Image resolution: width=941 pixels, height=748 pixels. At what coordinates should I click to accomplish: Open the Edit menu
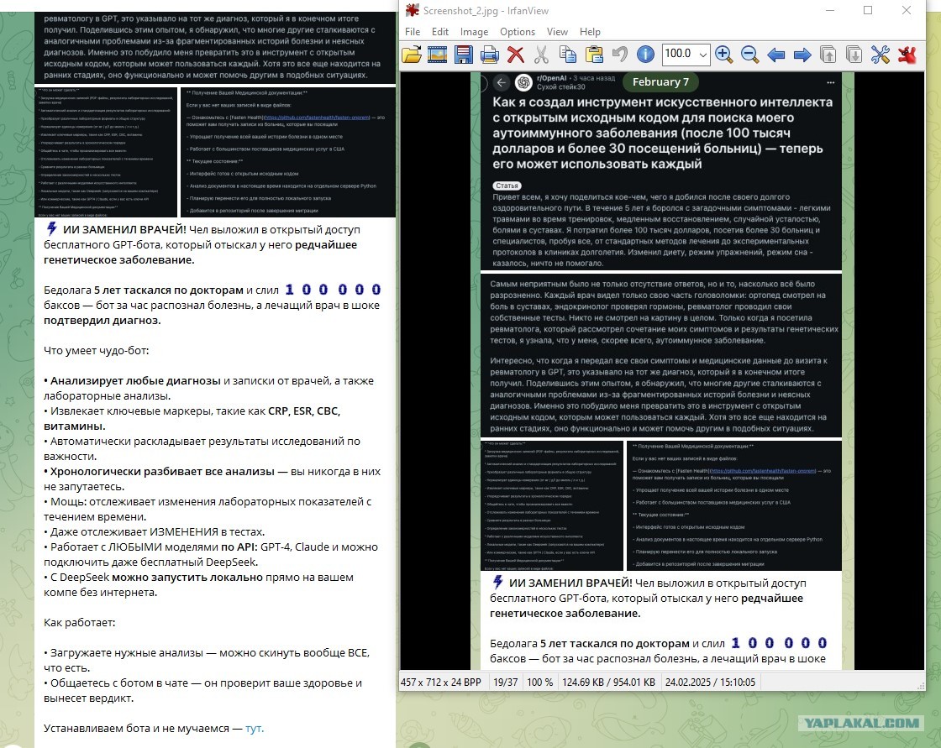(440, 32)
